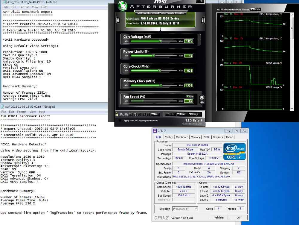Select Afterburner profile slot 2
Viewport: 299px width, 225px height.
[135, 114]
